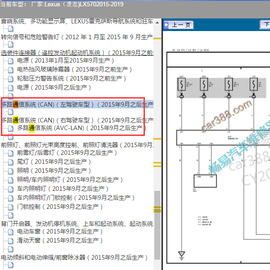Click page icon beside 多路通信系统 (AVC-LAN)

click(x=11, y=128)
